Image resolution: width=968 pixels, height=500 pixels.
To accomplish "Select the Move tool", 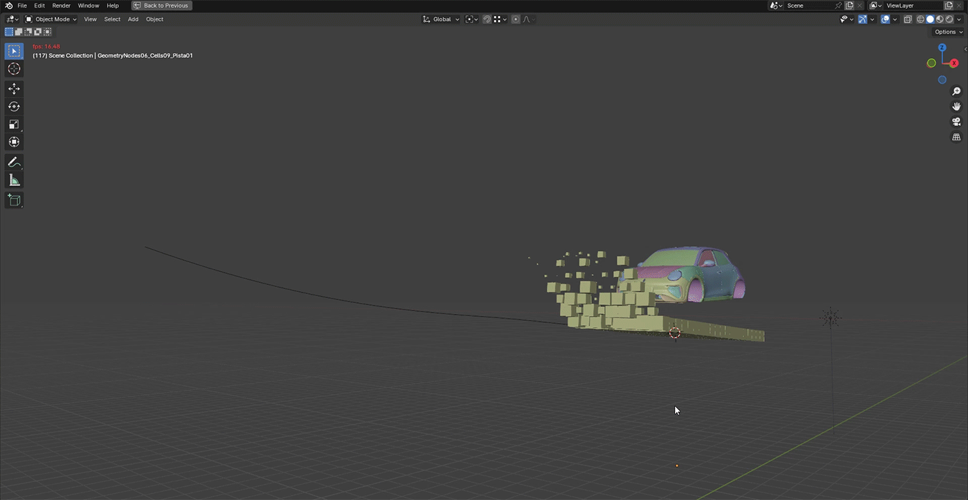I will tap(14, 89).
